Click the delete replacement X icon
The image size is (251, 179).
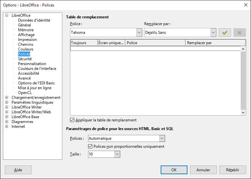coord(239,33)
